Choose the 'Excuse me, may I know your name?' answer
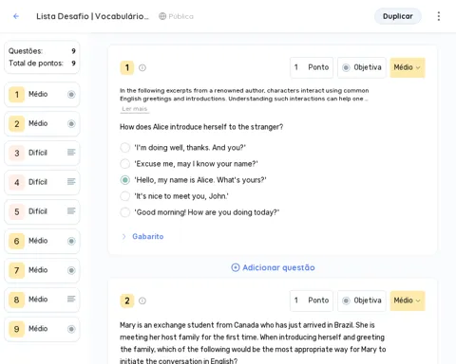 125,164
